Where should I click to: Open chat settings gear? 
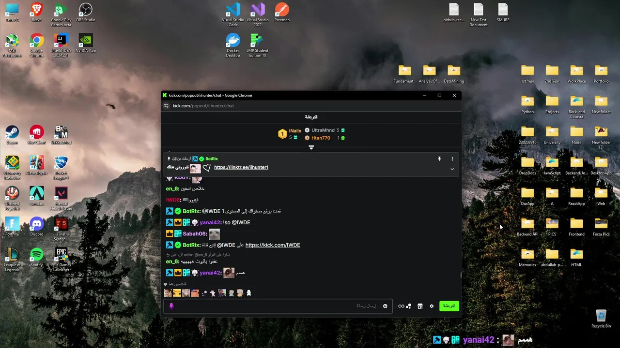[432, 306]
